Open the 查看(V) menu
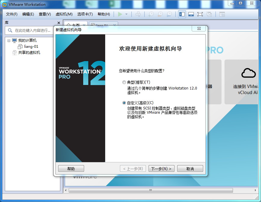This screenshot has width=261, height=202. click(x=45, y=14)
